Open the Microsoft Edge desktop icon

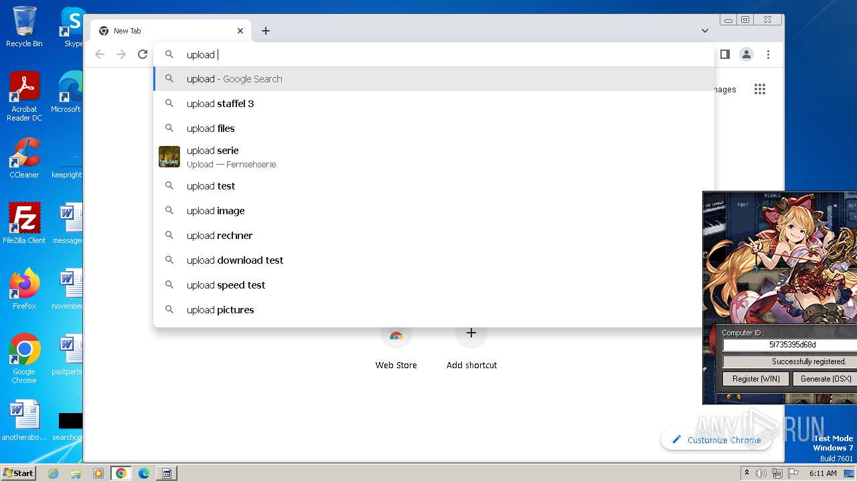67,92
